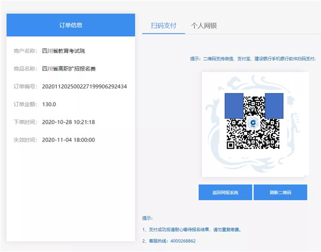Click the 订单金额 label

(25, 104)
